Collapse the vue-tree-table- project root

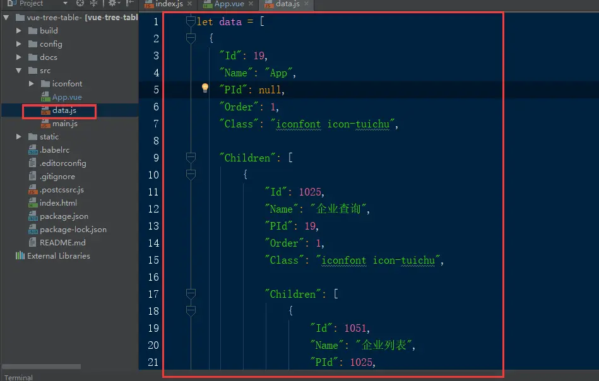[x=6, y=18]
